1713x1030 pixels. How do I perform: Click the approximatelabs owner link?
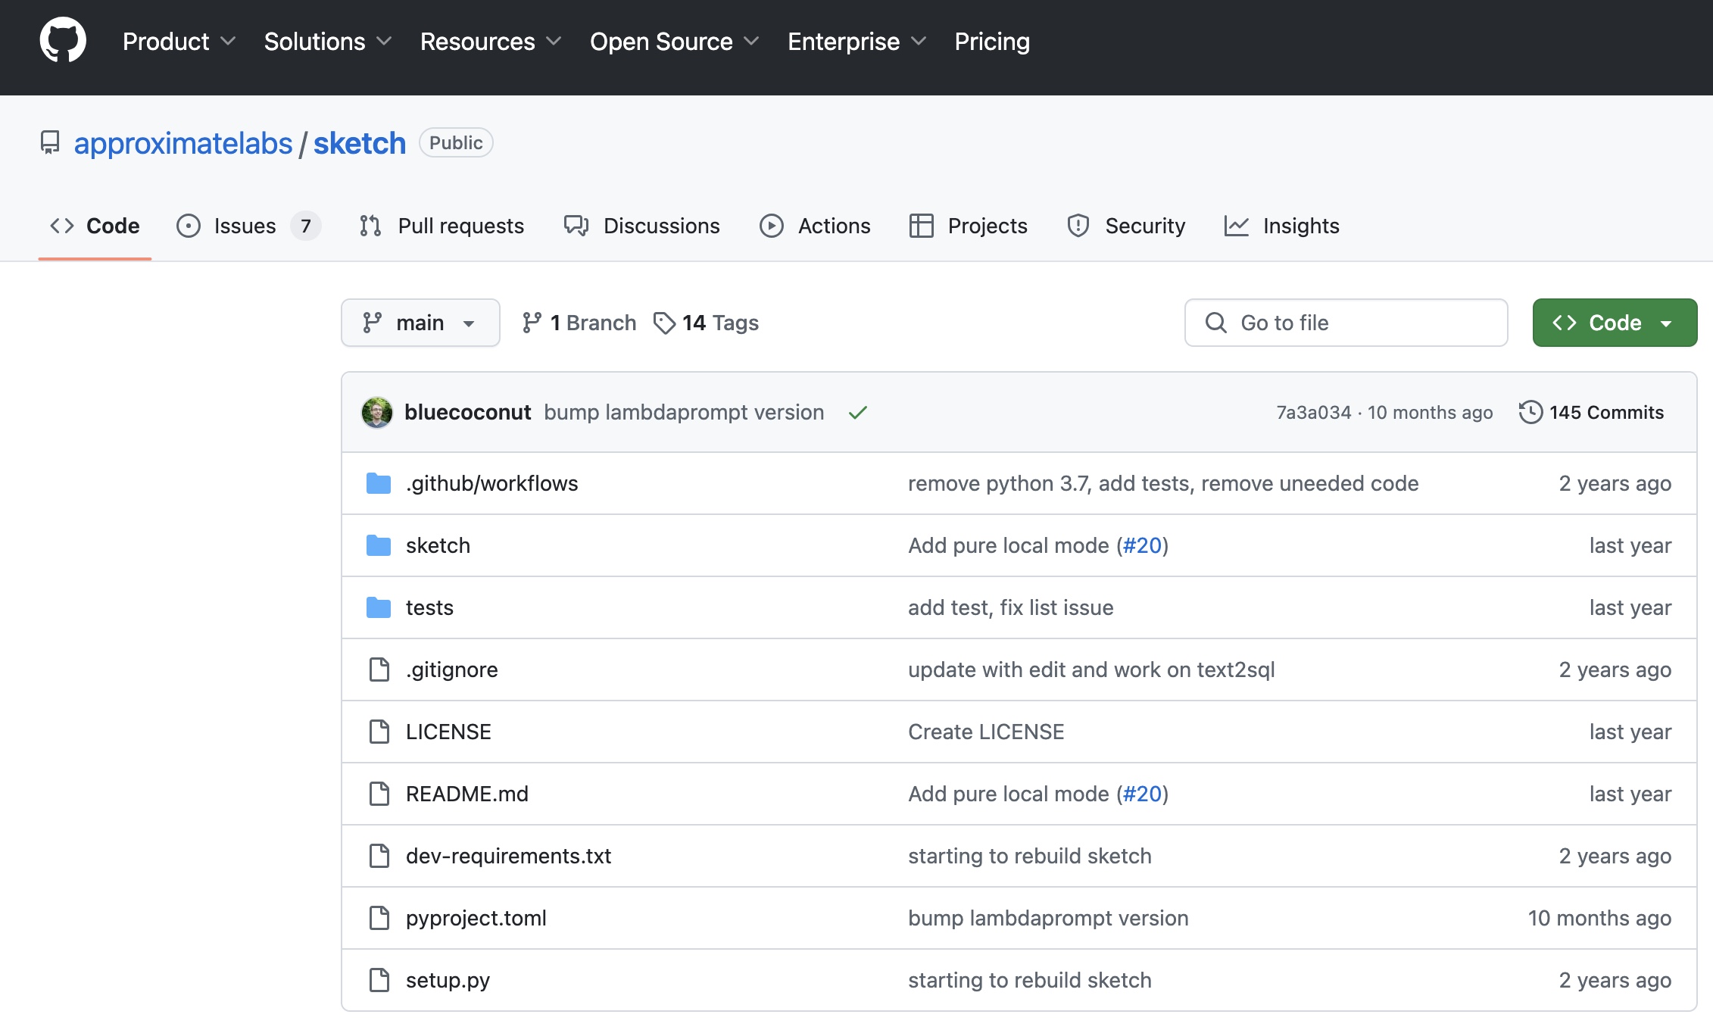pos(183,143)
